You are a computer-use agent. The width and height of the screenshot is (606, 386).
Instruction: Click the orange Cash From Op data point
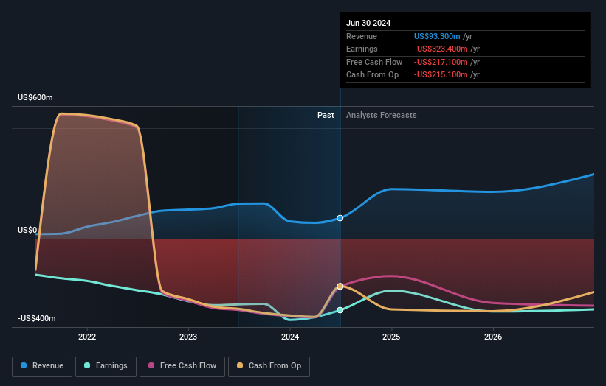[x=340, y=286]
